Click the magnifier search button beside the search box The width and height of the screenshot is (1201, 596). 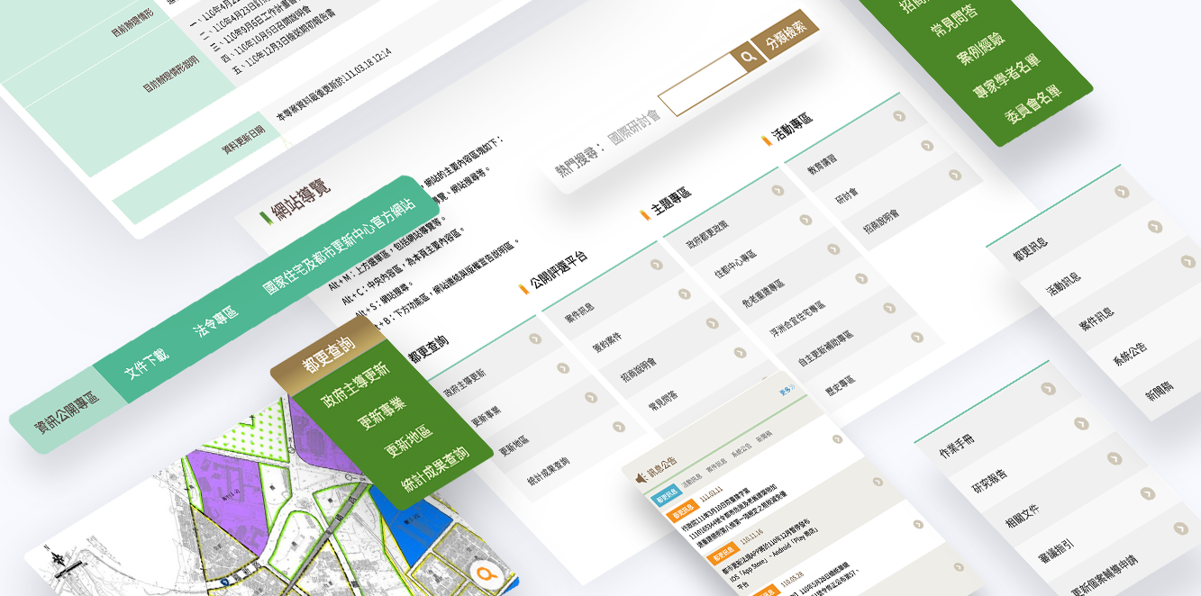(x=748, y=56)
